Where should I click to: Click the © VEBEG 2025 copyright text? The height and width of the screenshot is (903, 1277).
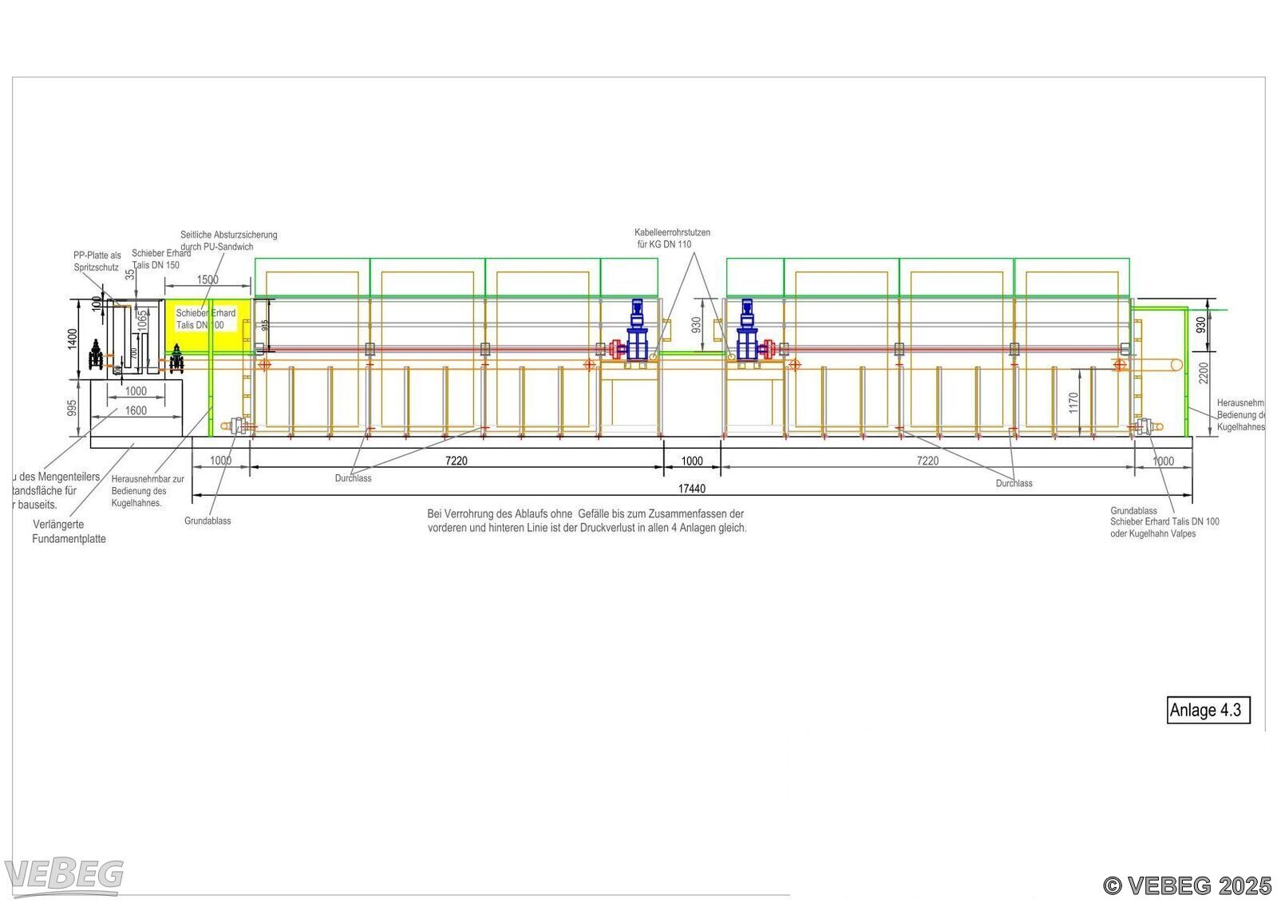1187,885
